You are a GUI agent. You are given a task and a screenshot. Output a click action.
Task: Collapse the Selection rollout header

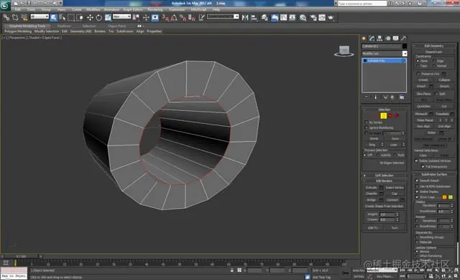pyautogui.click(x=384, y=109)
